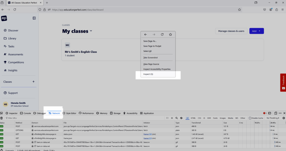Viewport: 286px width, 151px height.
Task: Open the Firefox hamburger menu
Action: [x=283, y=10]
